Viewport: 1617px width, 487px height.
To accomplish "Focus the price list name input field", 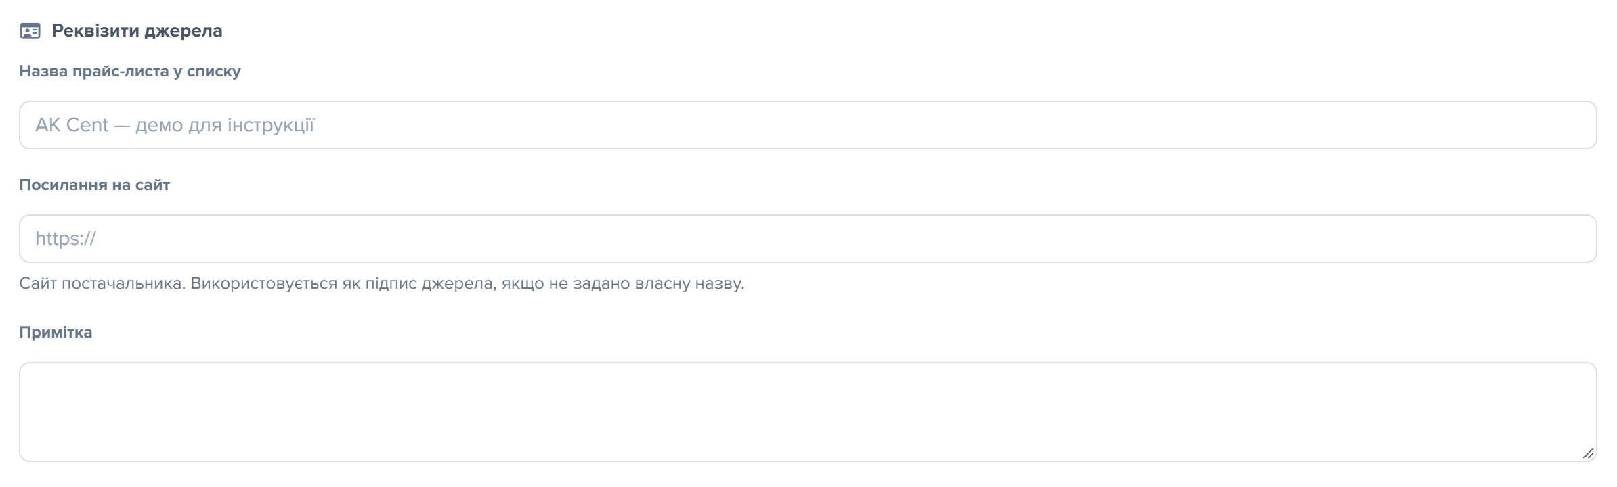I will pyautogui.click(x=808, y=125).
